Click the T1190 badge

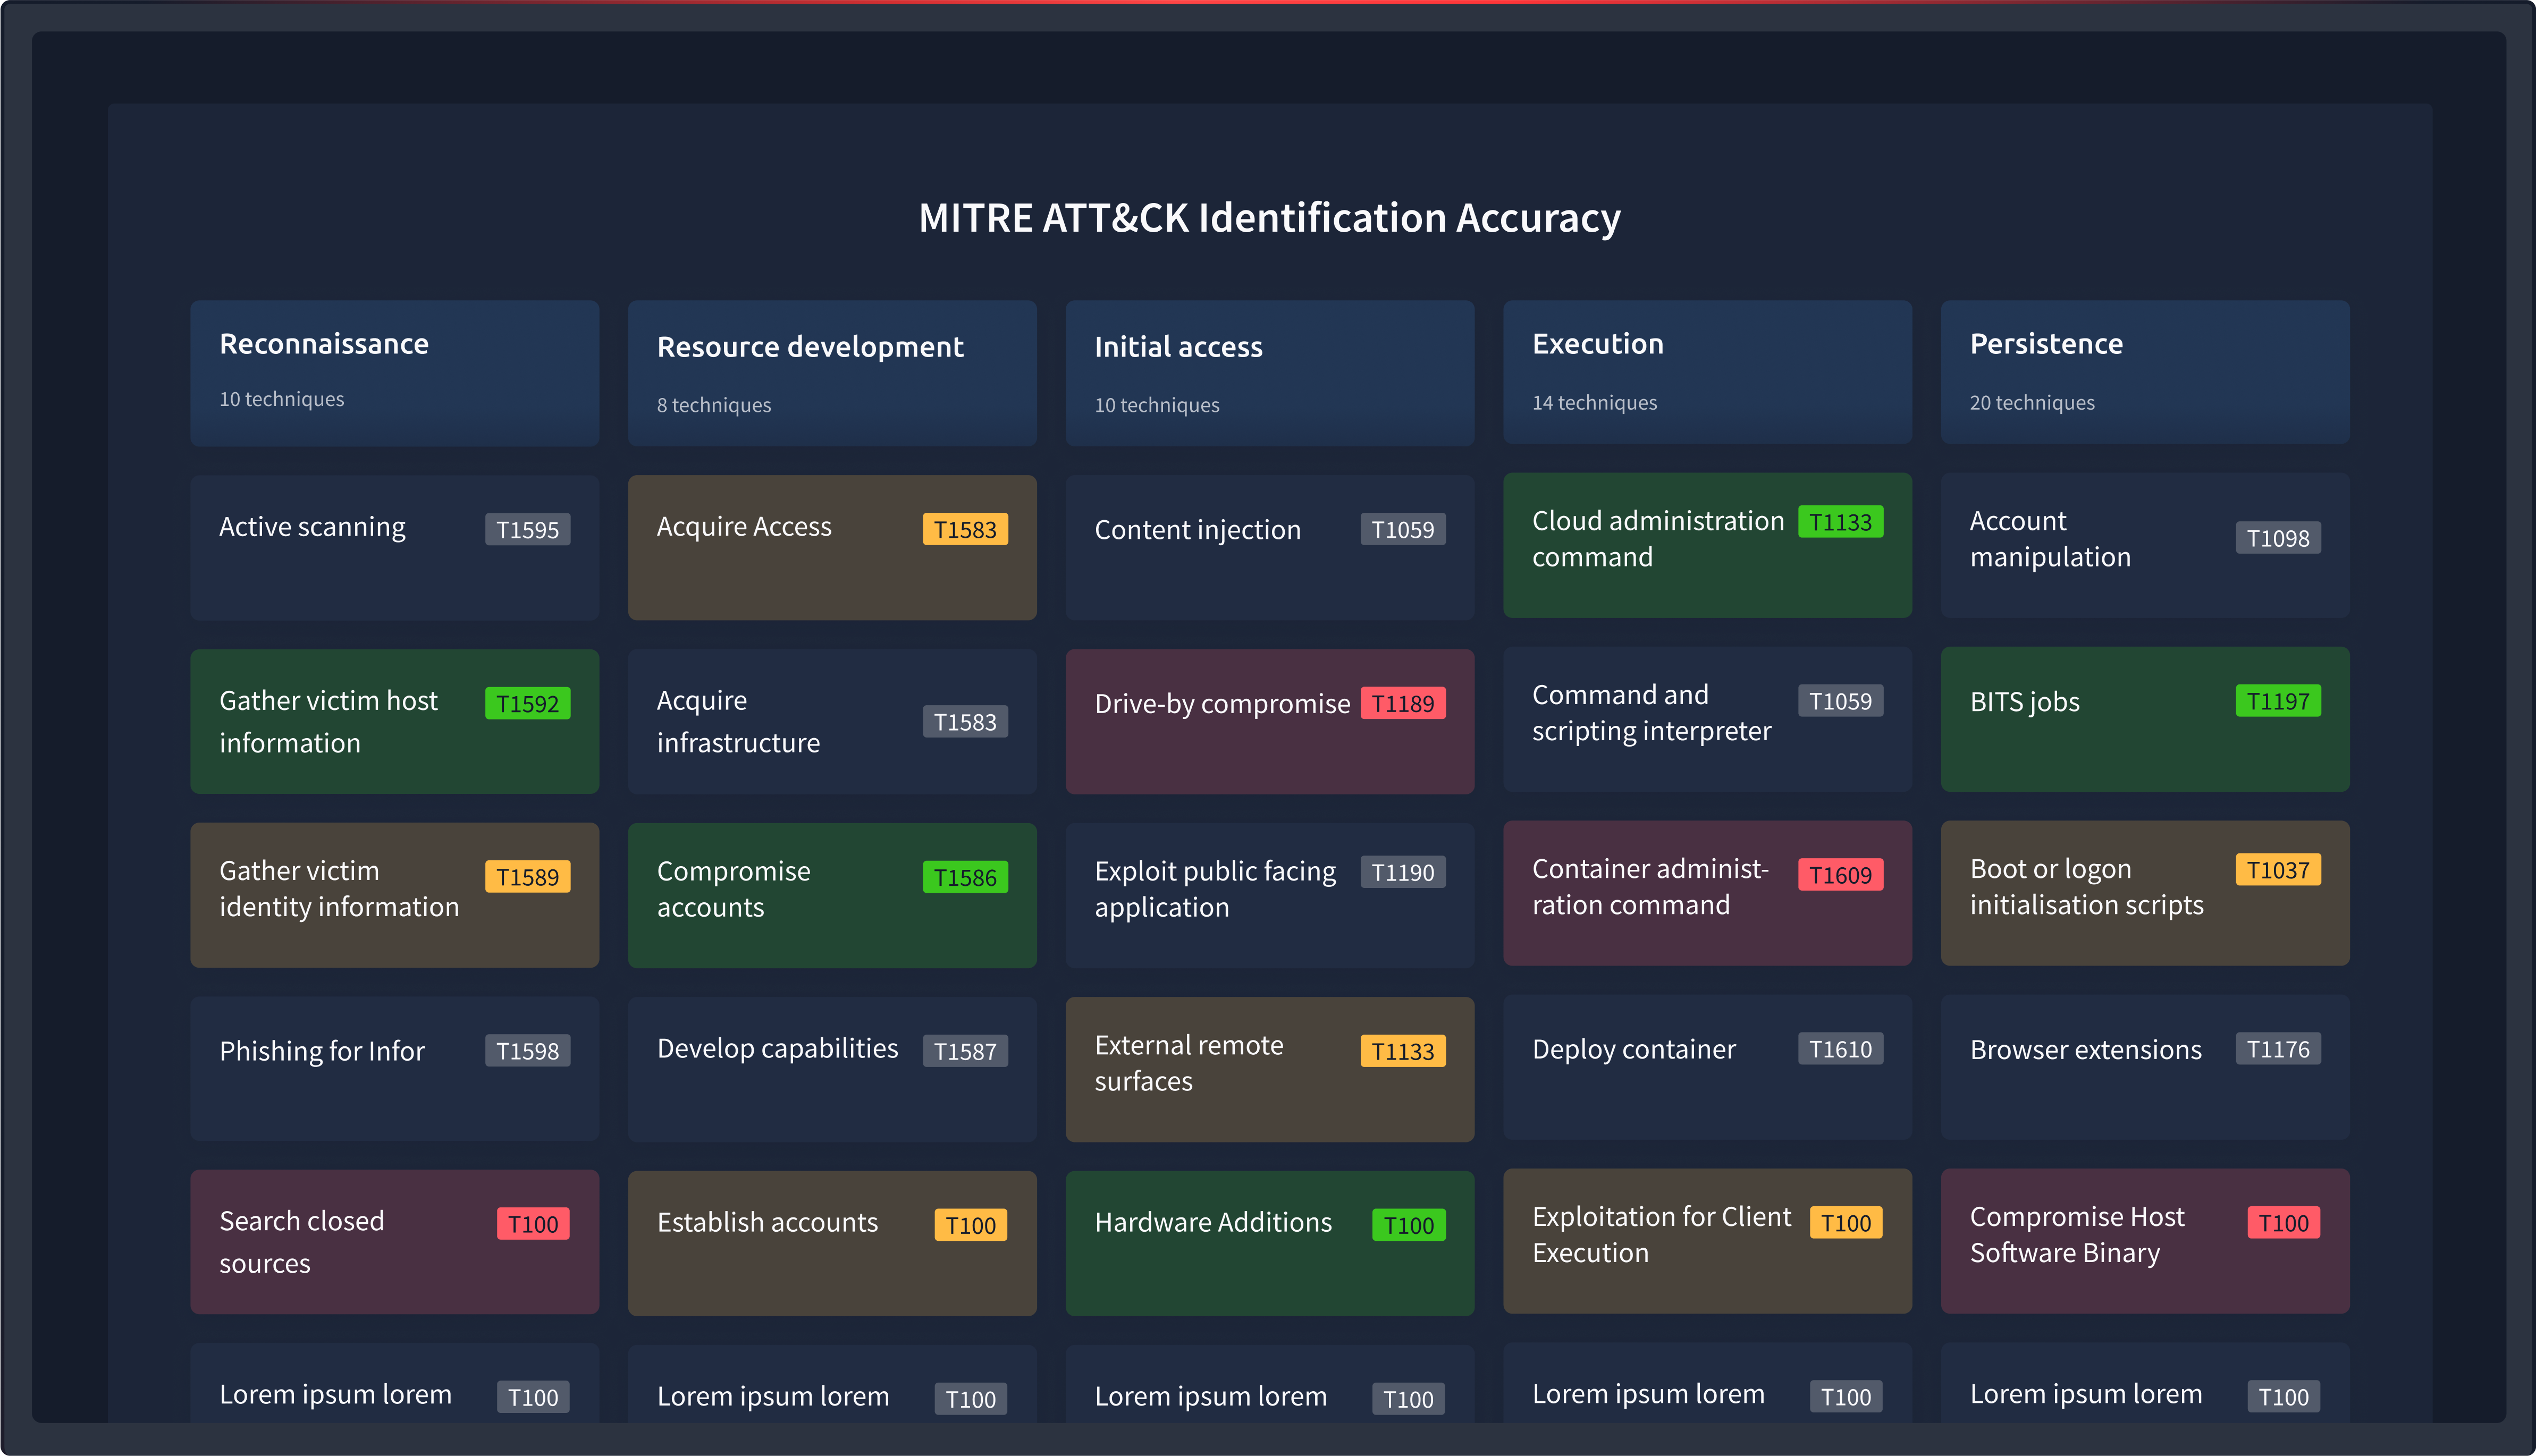(1403, 872)
